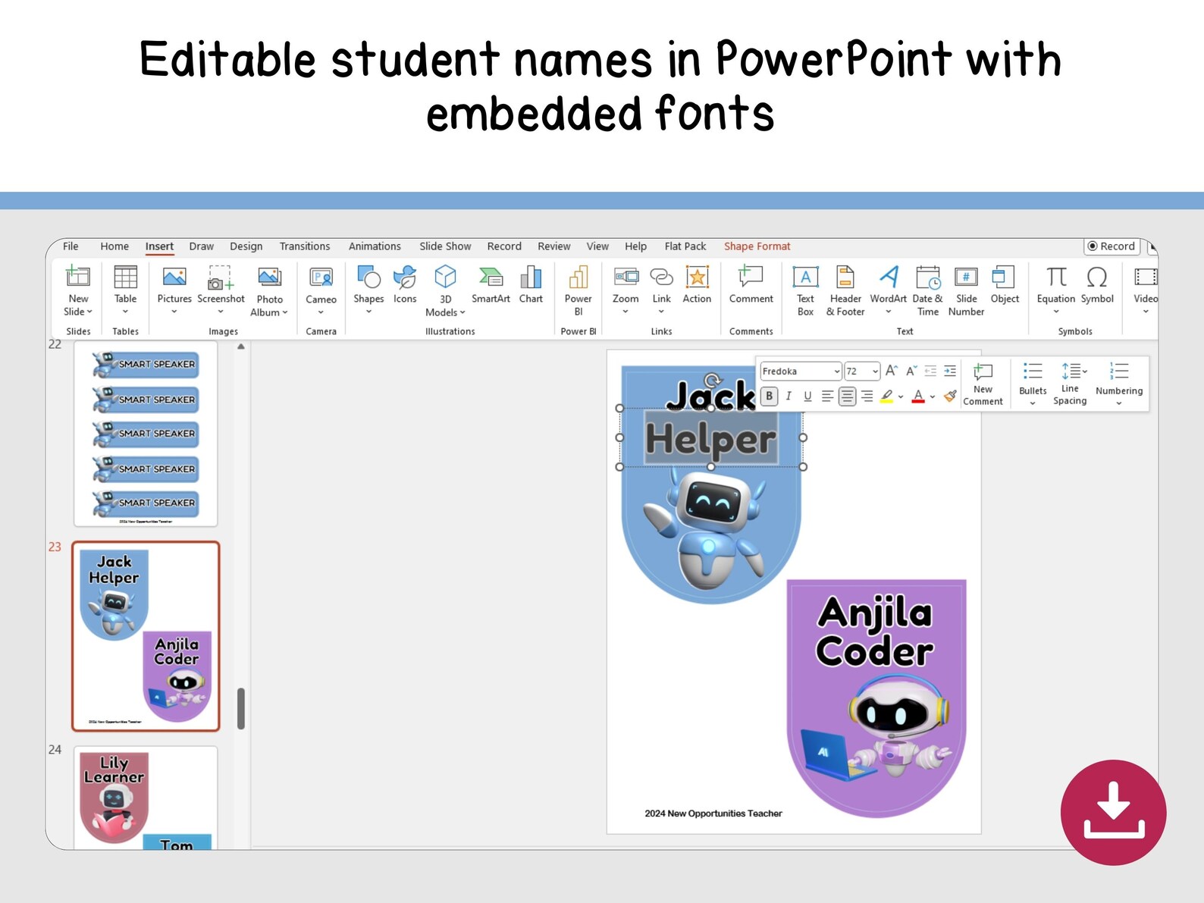Toggle Italic in the mini toolbar
The width and height of the screenshot is (1204, 903).
789,396
